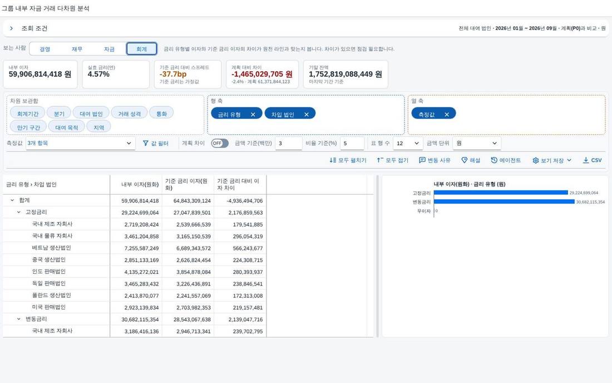This screenshot has width=612, height=383.
Task: Select the 회계 viewer tab
Action: pos(142,49)
